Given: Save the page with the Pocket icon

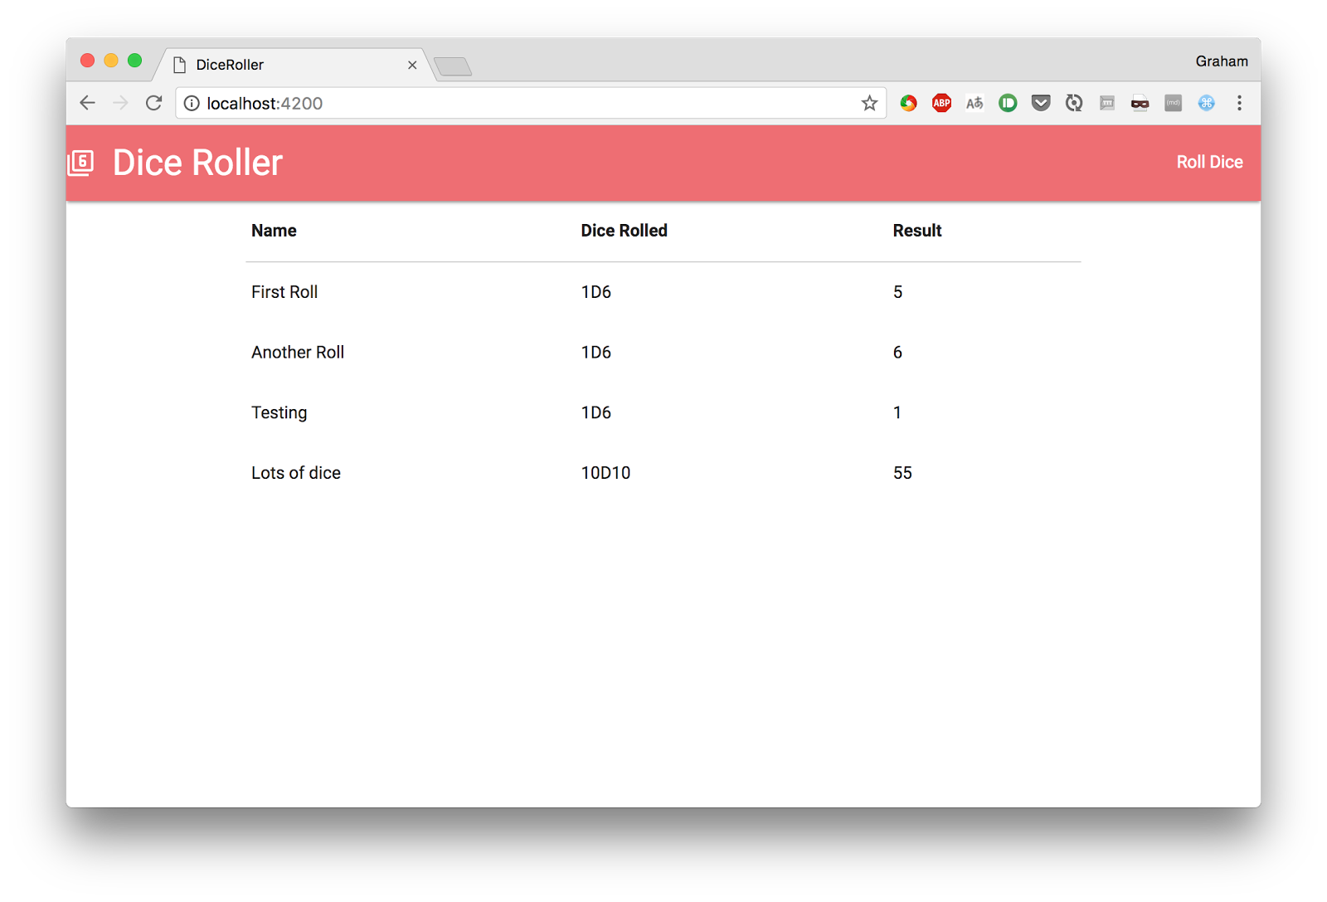Looking at the screenshot, I should (x=1040, y=103).
